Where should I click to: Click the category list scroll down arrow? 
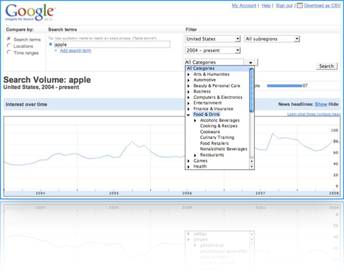pos(252,167)
